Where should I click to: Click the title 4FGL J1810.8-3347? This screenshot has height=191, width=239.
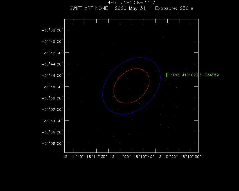pyautogui.click(x=131, y=3)
